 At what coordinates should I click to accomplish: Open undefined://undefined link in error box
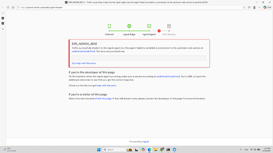83,51
